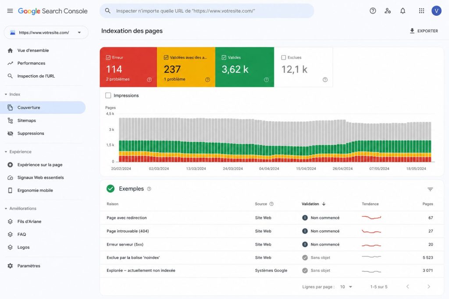The width and height of the screenshot is (449, 299).
Task: Uncheck the Erreur checkbox
Action: point(108,57)
